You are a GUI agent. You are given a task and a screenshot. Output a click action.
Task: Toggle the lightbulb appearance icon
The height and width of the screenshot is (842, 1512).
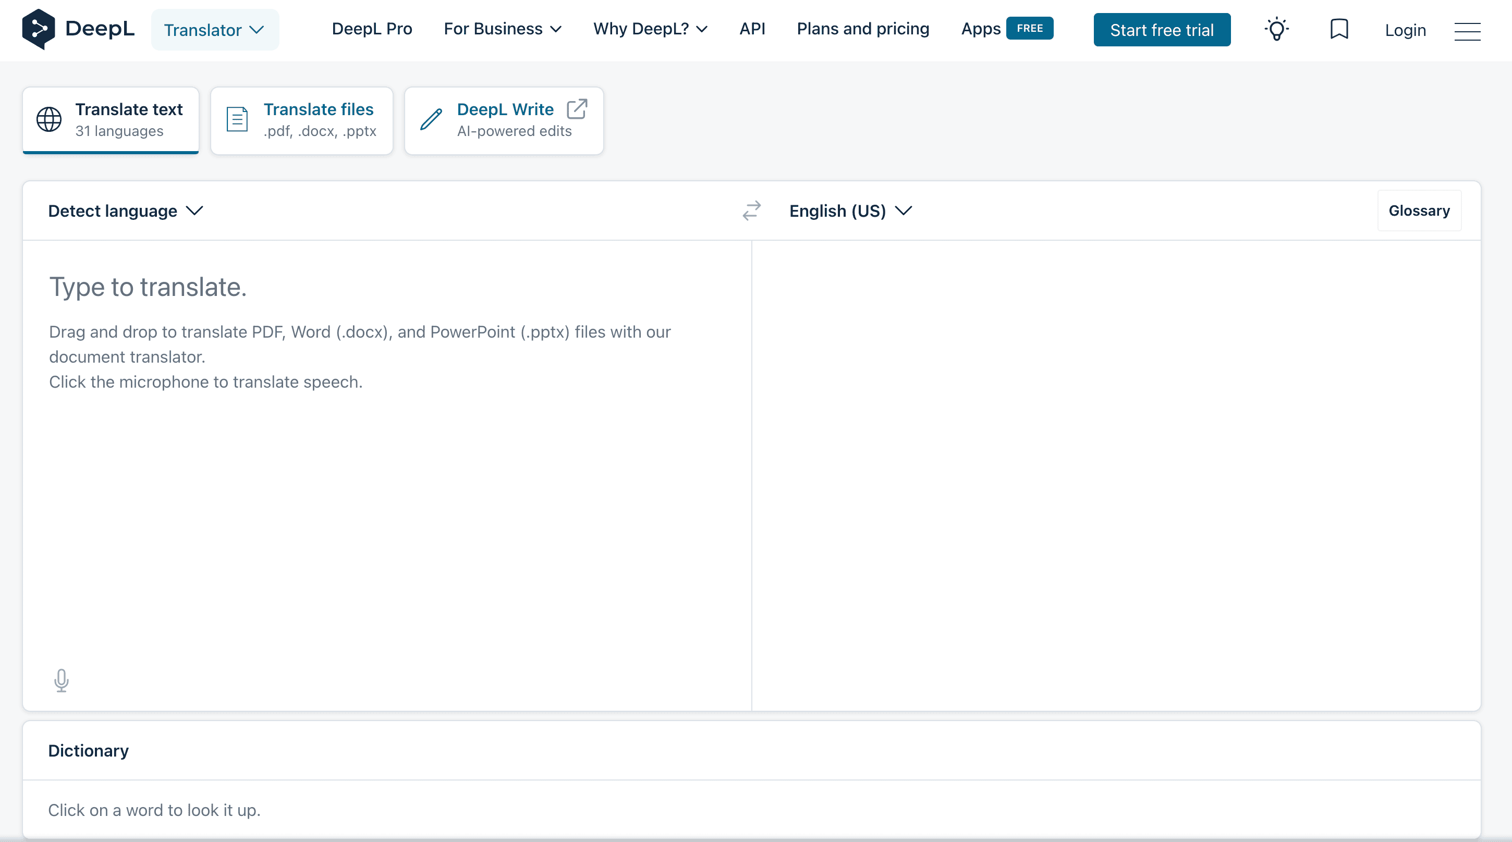[1277, 29]
